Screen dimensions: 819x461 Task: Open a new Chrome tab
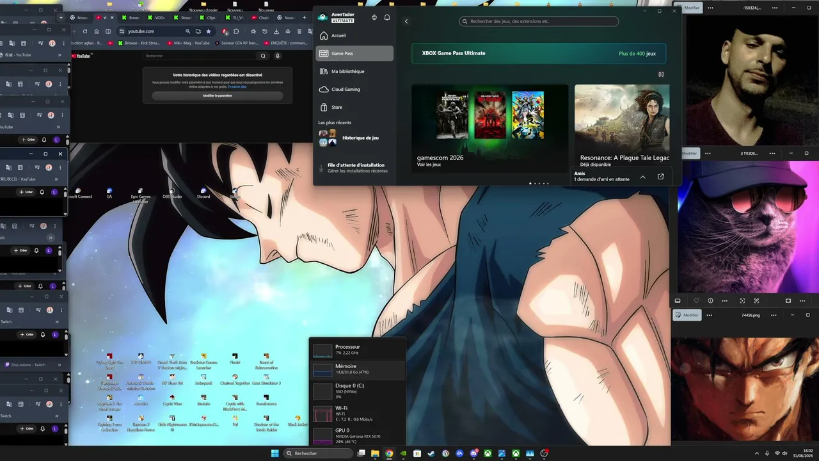(305, 18)
